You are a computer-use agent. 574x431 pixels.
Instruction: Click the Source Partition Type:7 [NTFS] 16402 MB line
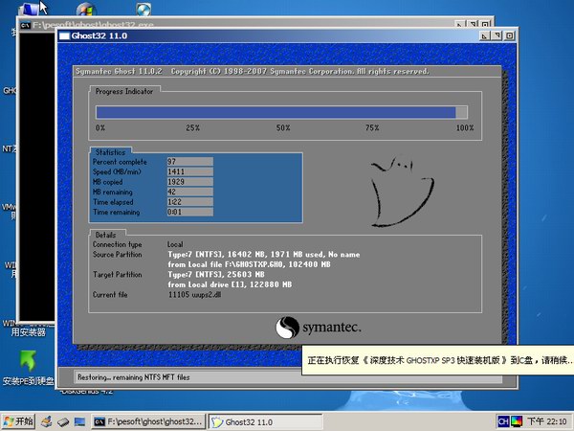[264, 255]
